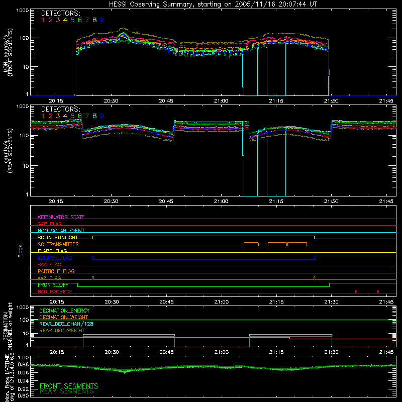The image size is (402, 402).
Task: Click the 20:45 tick under the rear segments plot
Action: click(x=166, y=202)
